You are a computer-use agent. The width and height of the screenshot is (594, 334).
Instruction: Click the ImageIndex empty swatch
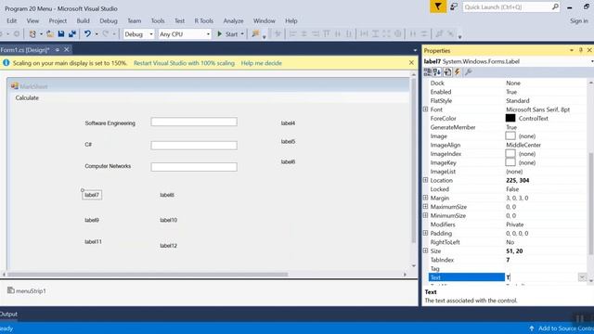coord(510,153)
